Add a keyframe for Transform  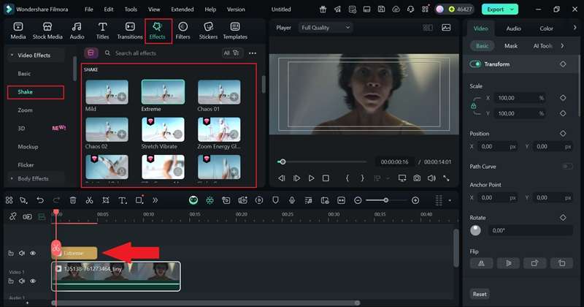coord(563,64)
